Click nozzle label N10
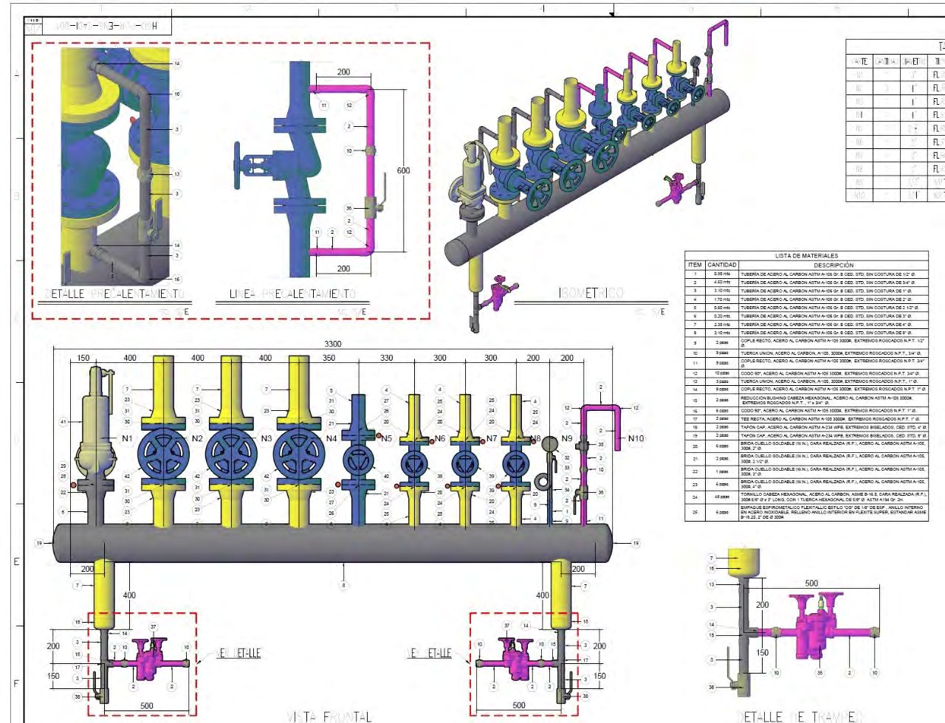 636,438
